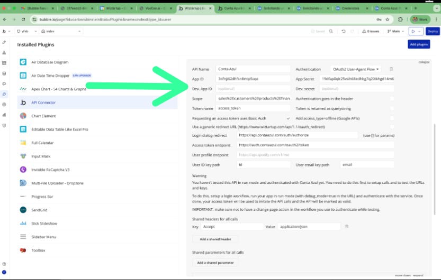
Task: Click the preview play button
Action: (x=413, y=31)
